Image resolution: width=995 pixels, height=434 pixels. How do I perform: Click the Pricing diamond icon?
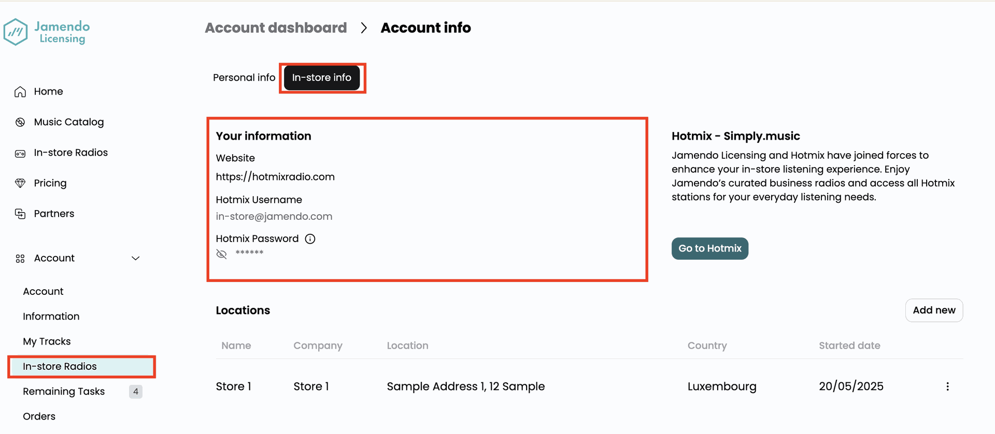click(x=20, y=183)
